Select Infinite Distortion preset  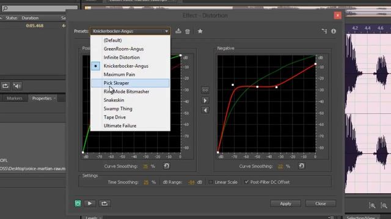(x=130, y=57)
